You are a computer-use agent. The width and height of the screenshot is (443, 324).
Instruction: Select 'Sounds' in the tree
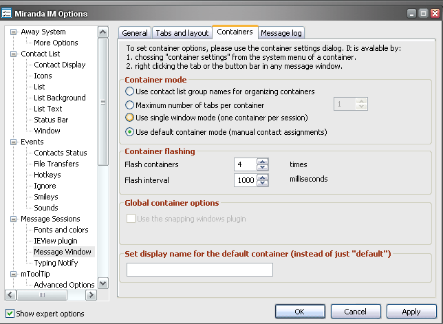[x=46, y=208]
